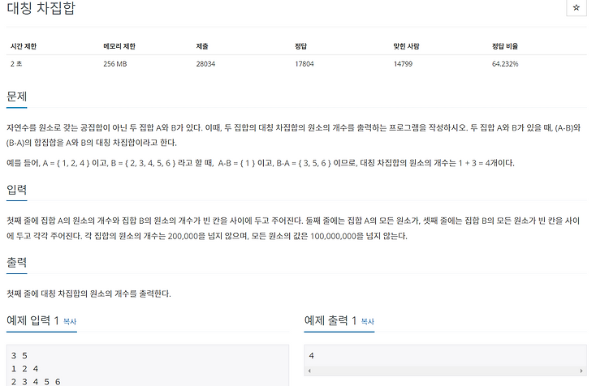Copy example input 1 via 복사 link

point(70,321)
